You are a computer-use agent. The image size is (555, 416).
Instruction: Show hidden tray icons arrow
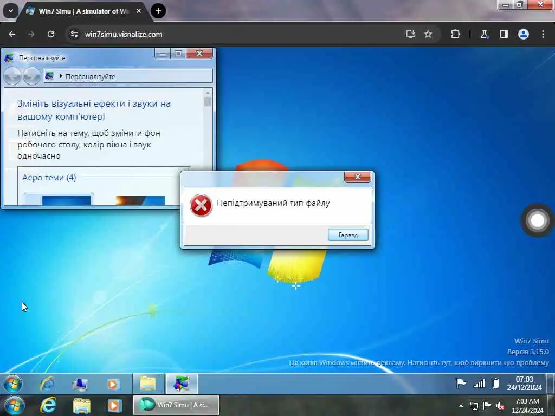coord(461,406)
